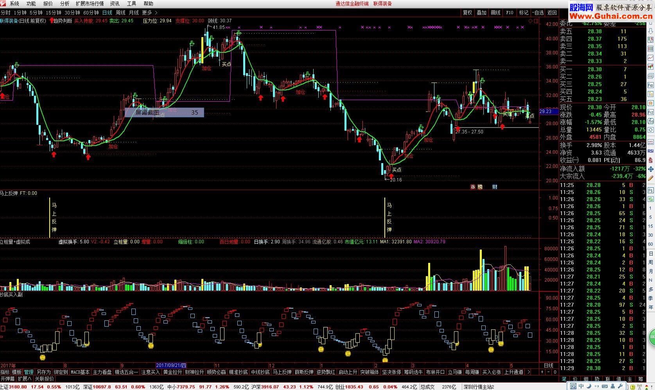Click the plus zoom button below chart
Viewport: 655px width, 390px height.
(x=542, y=372)
